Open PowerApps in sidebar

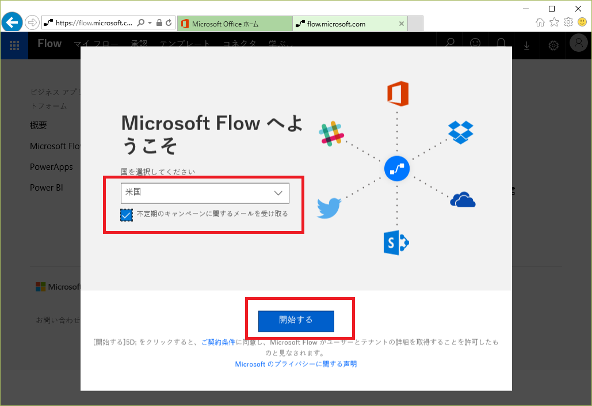coord(51,166)
